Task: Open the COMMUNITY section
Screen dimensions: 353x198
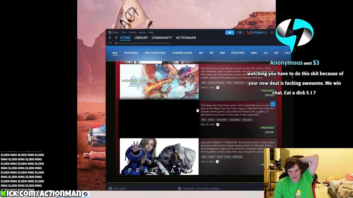Action: coord(162,38)
